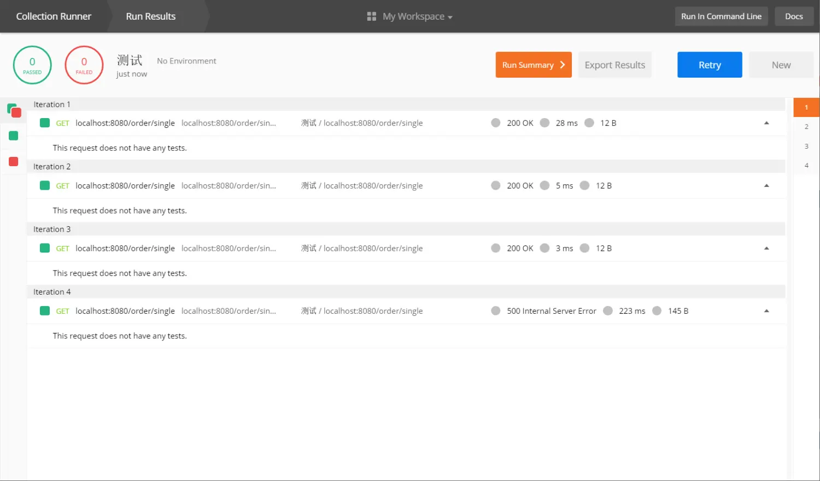Click the workspace grid icon
Image resolution: width=820 pixels, height=481 pixels.
point(372,16)
